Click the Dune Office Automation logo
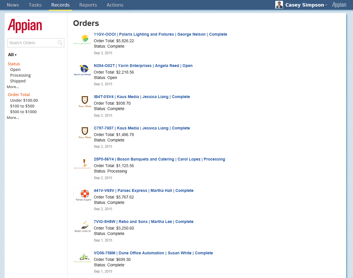Image resolution: width=353 pixels, height=278 pixels. tap(83, 257)
